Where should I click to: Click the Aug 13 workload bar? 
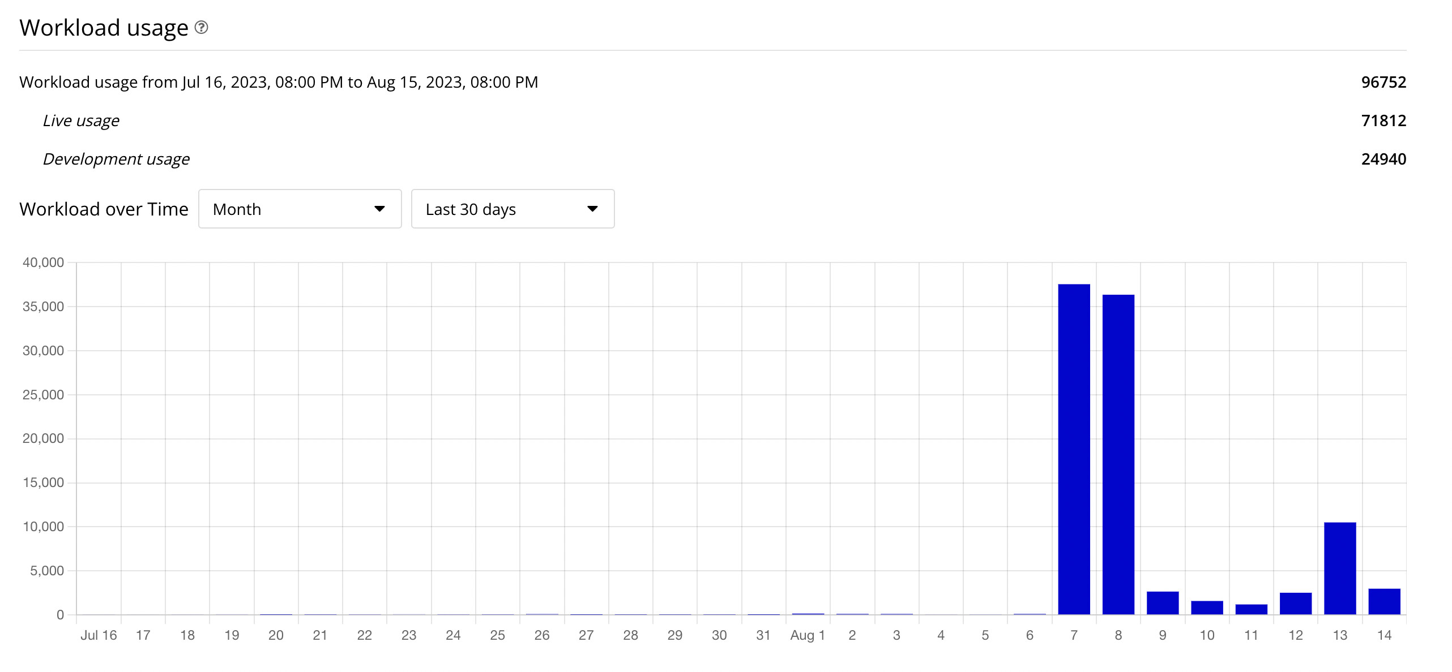1340,568
